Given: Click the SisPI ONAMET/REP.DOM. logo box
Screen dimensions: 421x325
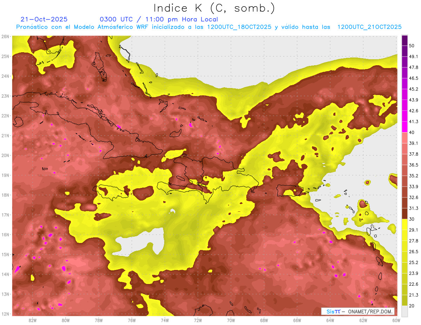Looking at the screenshot, I should coord(357,311).
